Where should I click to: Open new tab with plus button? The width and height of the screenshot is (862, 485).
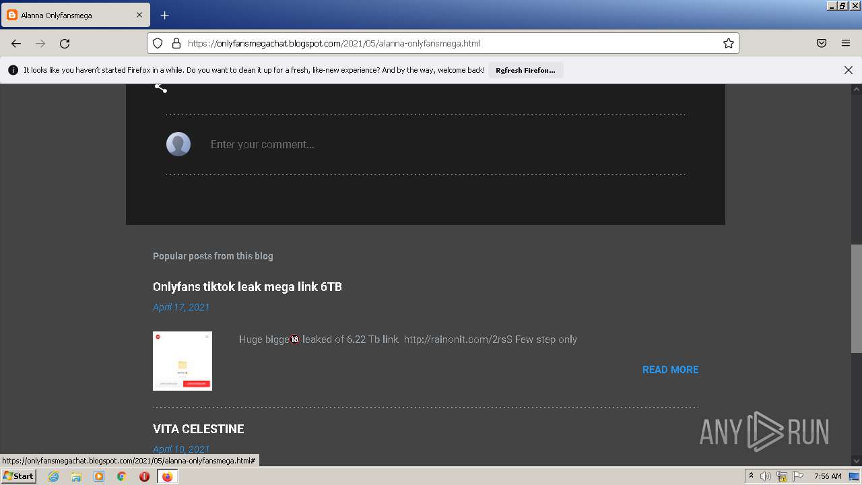point(164,15)
